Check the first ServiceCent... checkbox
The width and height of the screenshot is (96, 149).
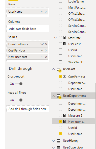[x=60, y=26]
